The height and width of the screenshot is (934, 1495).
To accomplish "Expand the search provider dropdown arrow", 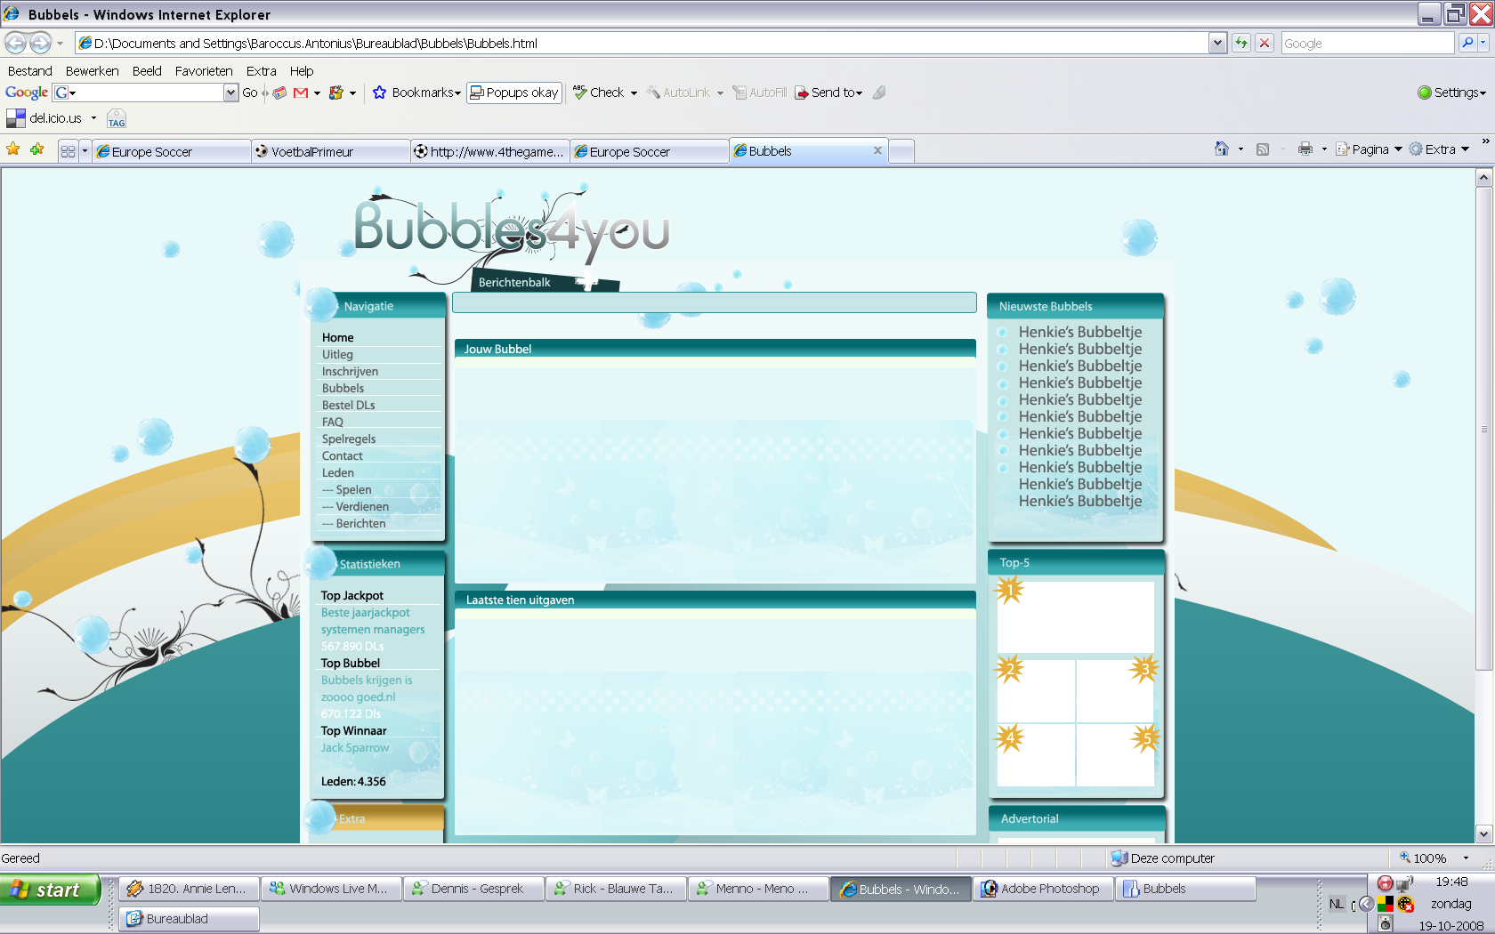I will (1483, 43).
